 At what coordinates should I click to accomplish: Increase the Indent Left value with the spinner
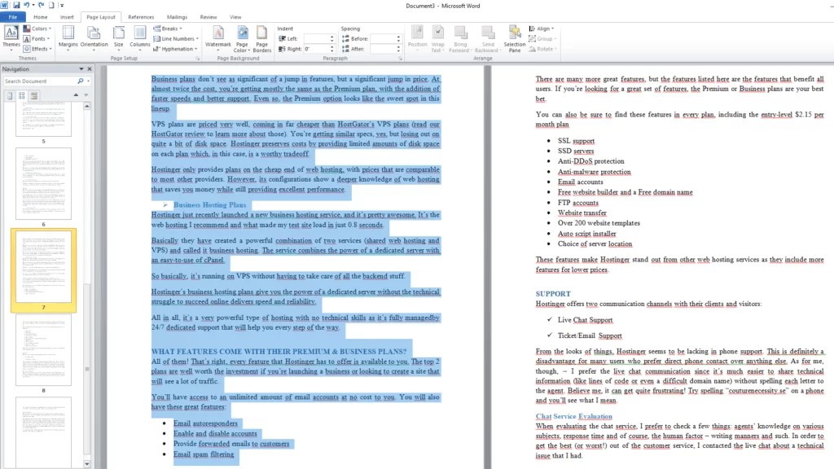click(x=332, y=37)
